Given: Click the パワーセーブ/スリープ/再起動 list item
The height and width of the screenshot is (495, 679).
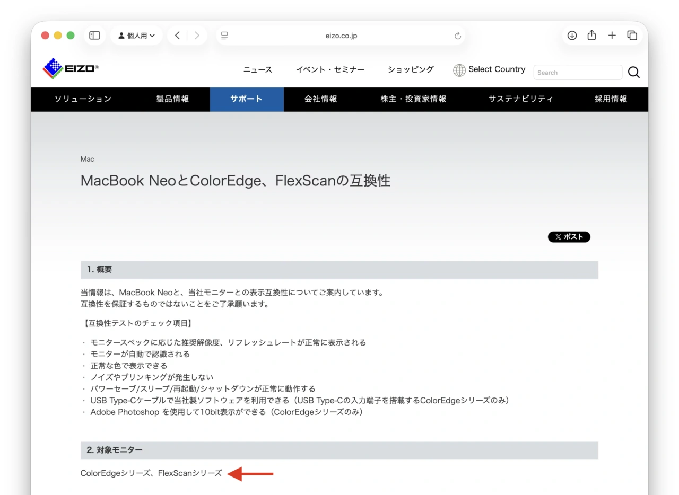Looking at the screenshot, I should point(203,389).
